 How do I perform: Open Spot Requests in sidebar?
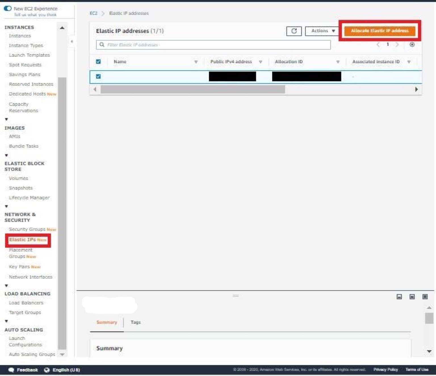(25, 65)
